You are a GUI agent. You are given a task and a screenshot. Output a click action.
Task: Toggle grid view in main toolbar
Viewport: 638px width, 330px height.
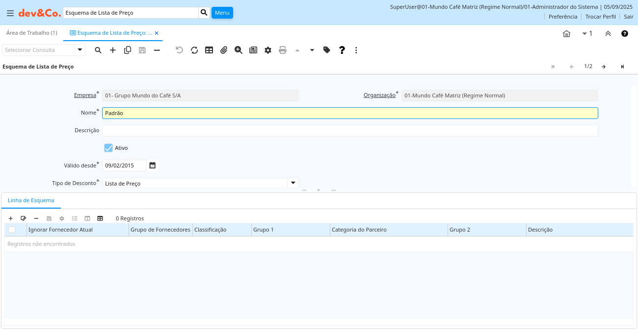[x=209, y=50]
